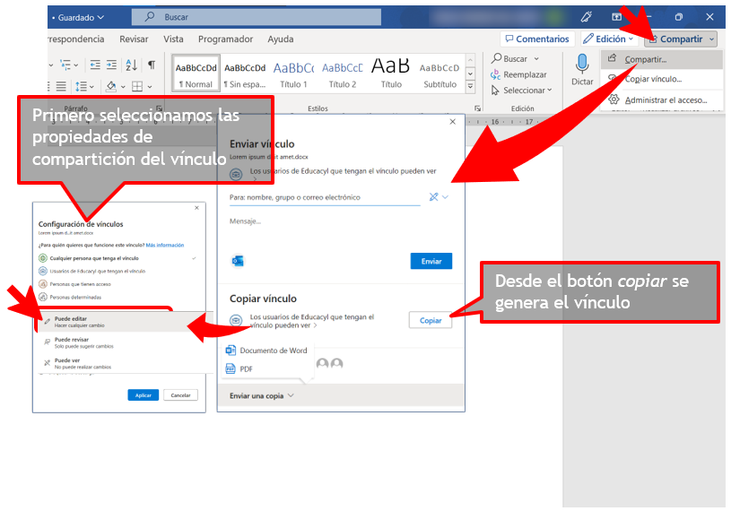Click the Buscar magnifier icon in ribbon
This screenshot has height=511, width=731.
497,58
